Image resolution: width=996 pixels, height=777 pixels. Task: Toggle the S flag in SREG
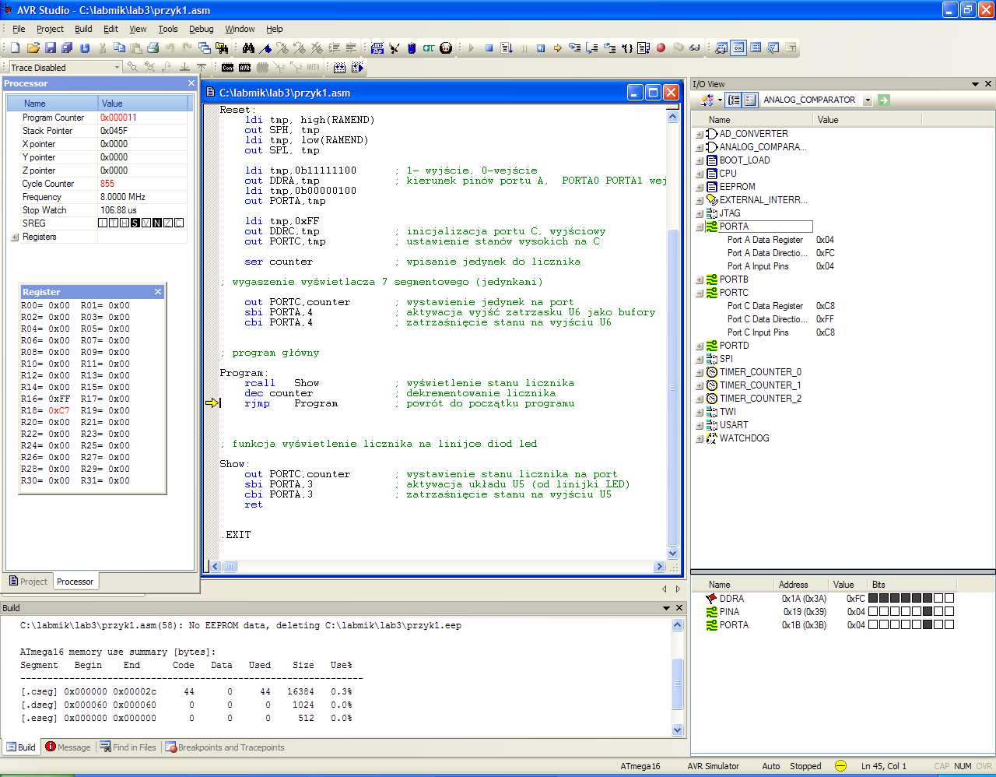click(x=135, y=223)
